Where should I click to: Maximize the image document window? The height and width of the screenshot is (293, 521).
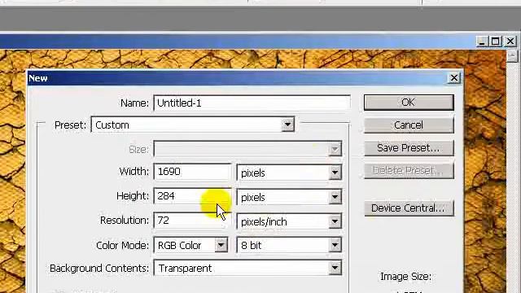click(496, 42)
